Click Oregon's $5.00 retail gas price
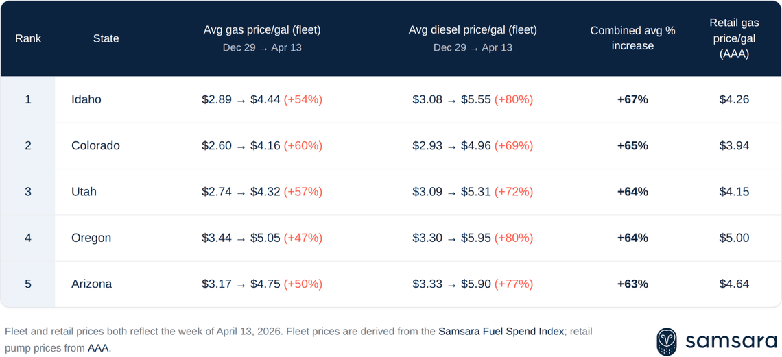 734,238
